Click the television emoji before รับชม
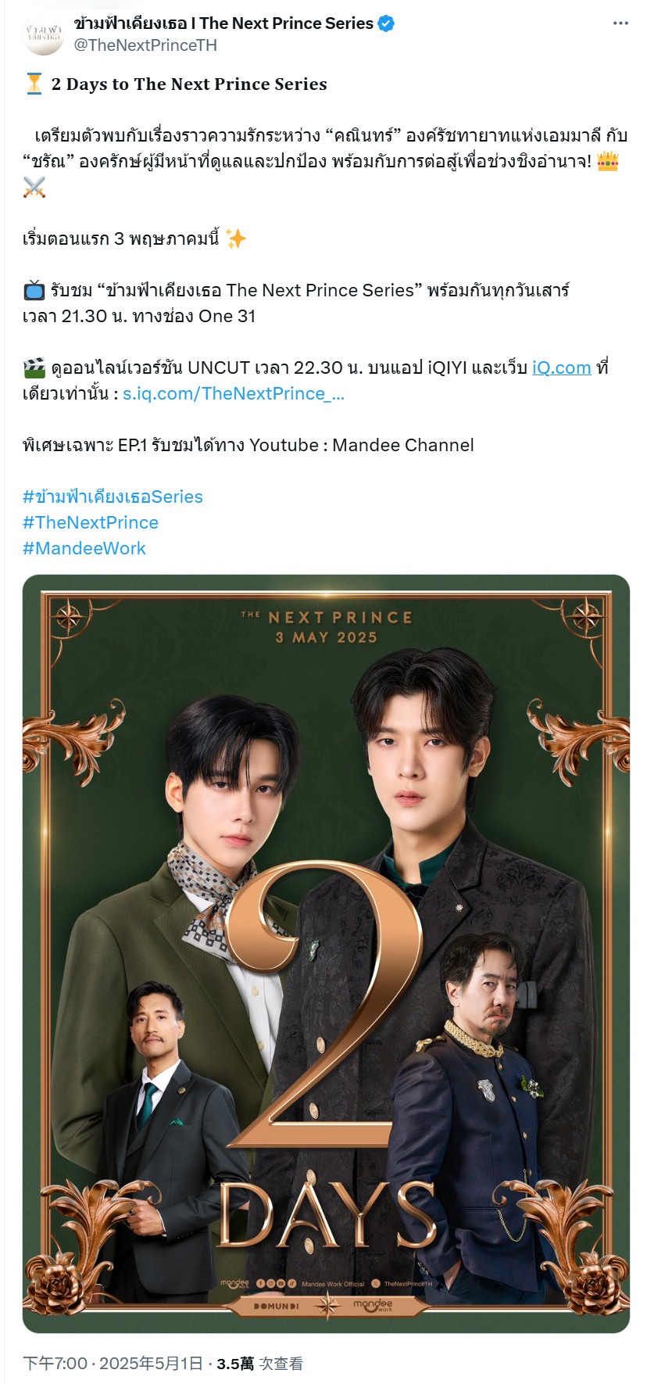Screen dimensions: 647x1384 click(x=34, y=290)
